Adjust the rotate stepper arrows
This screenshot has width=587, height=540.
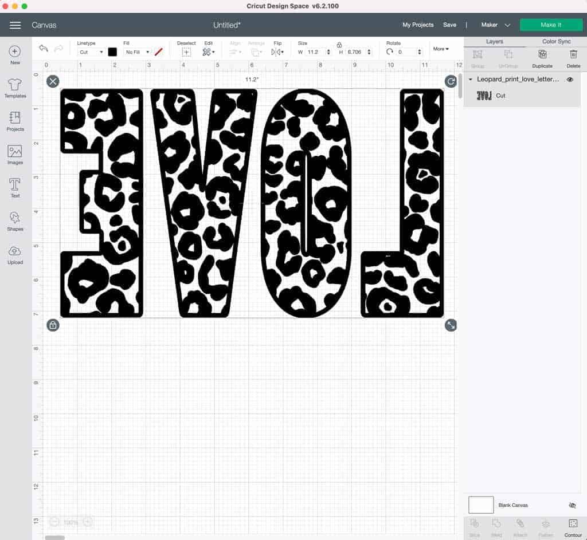coord(419,52)
